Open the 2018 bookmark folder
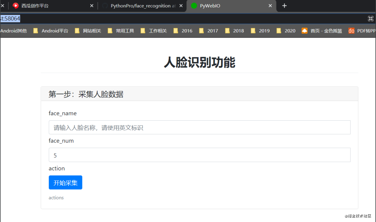This screenshot has height=222, width=376. (x=234, y=31)
